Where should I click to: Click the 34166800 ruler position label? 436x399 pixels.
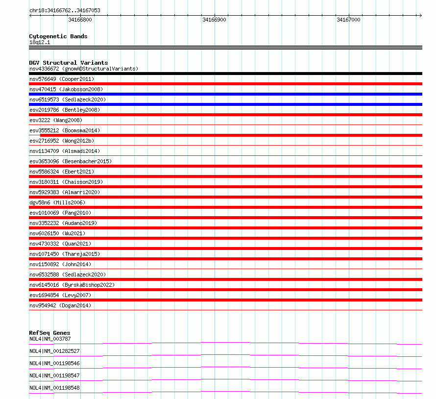80,20
